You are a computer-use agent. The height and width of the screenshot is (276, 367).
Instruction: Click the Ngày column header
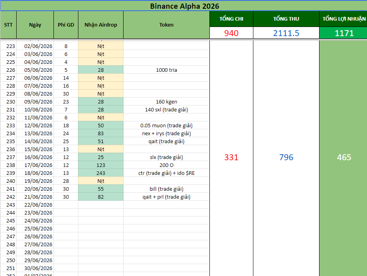[x=35, y=25]
